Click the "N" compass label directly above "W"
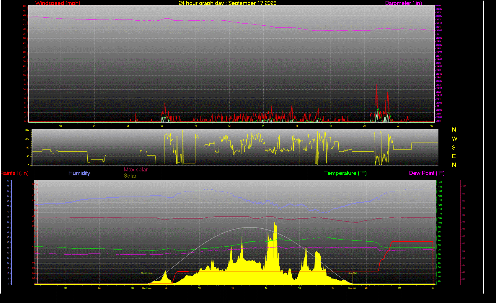 454,130
